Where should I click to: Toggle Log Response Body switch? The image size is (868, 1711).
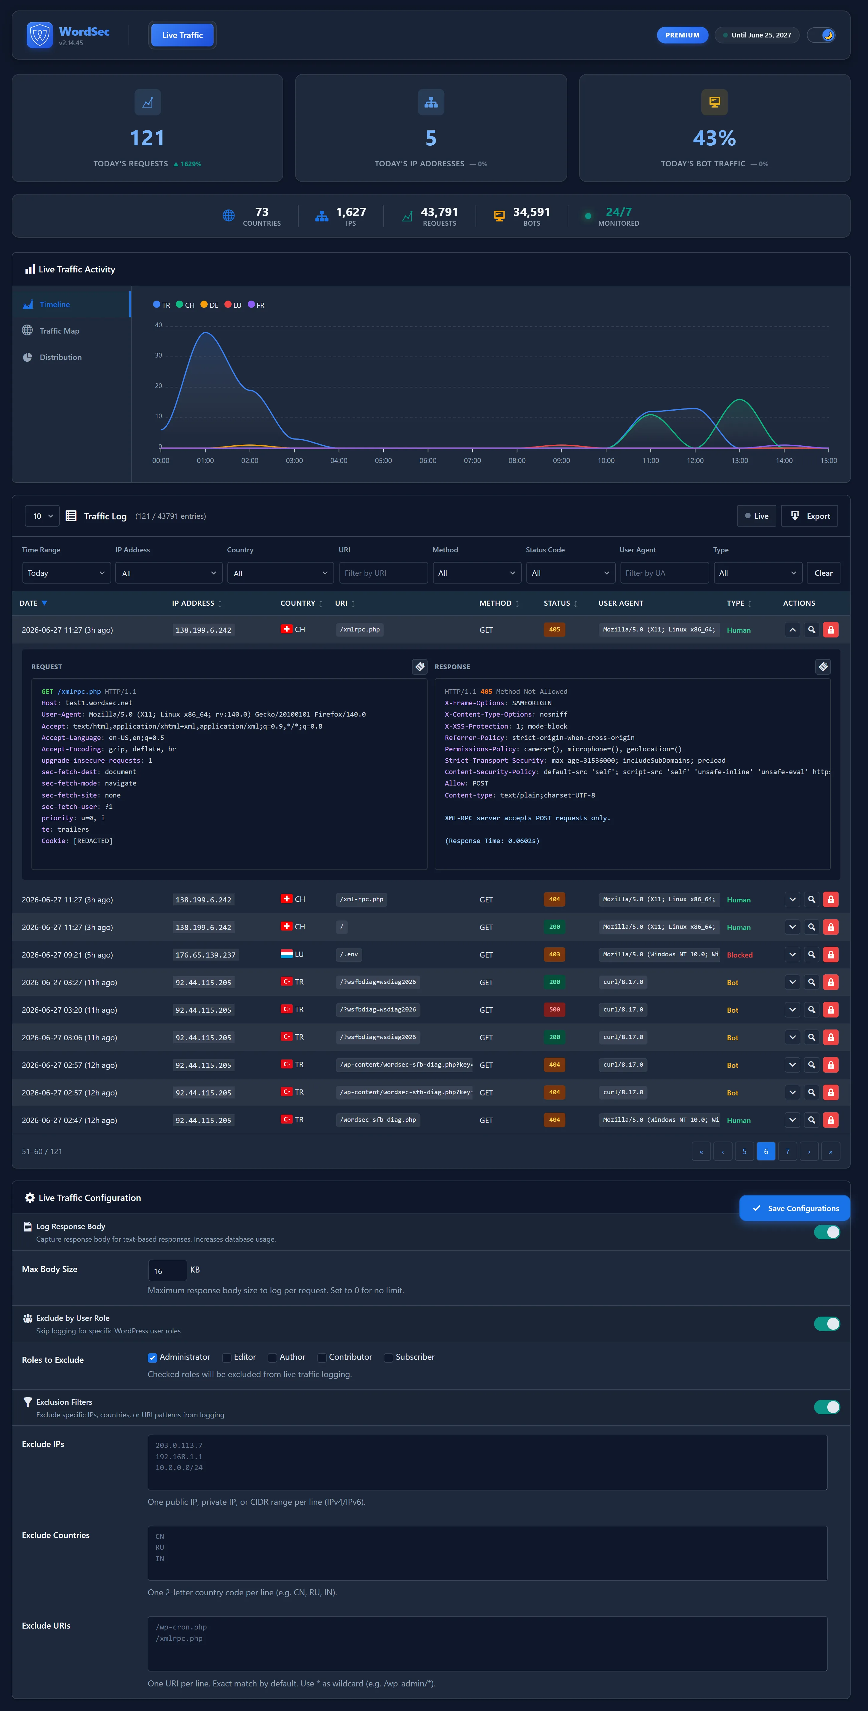(827, 1232)
